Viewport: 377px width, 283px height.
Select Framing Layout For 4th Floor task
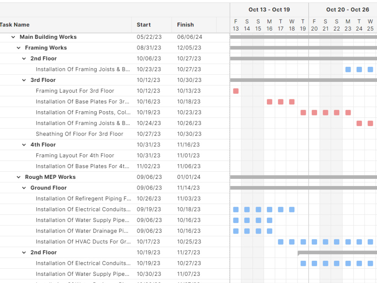coord(75,156)
